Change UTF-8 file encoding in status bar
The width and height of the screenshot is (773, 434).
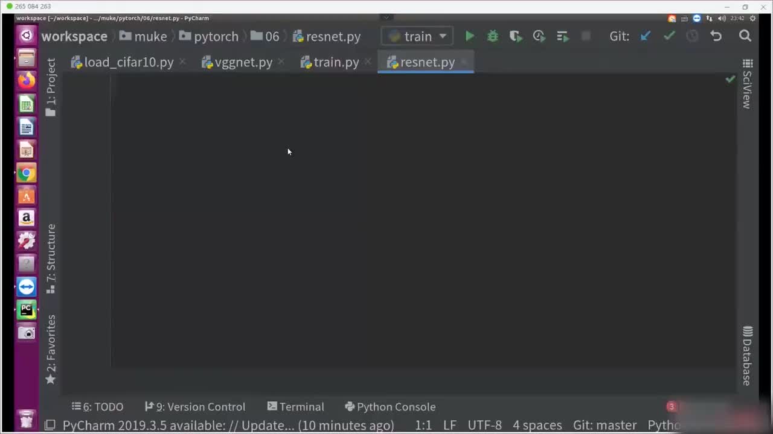click(485, 426)
